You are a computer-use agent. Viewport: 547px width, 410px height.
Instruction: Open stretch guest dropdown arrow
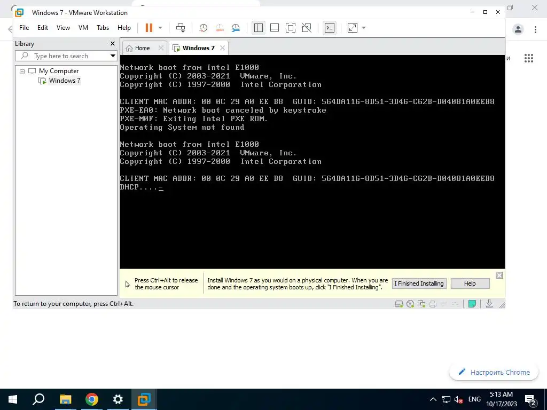tap(363, 28)
